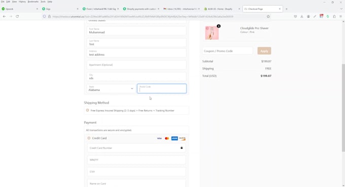The image size is (345, 187).
Task: Click the lock icon in the card number field
Action: click(182, 148)
